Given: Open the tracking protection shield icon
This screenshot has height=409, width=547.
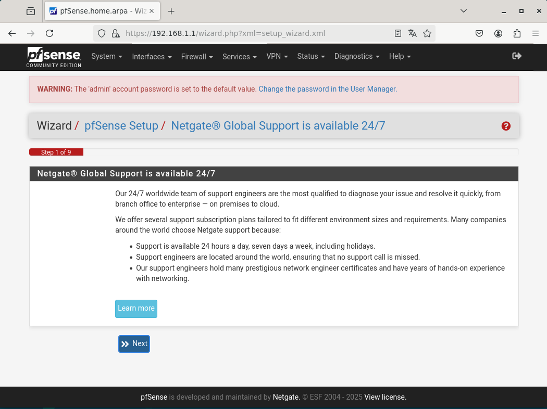Looking at the screenshot, I should [x=102, y=33].
